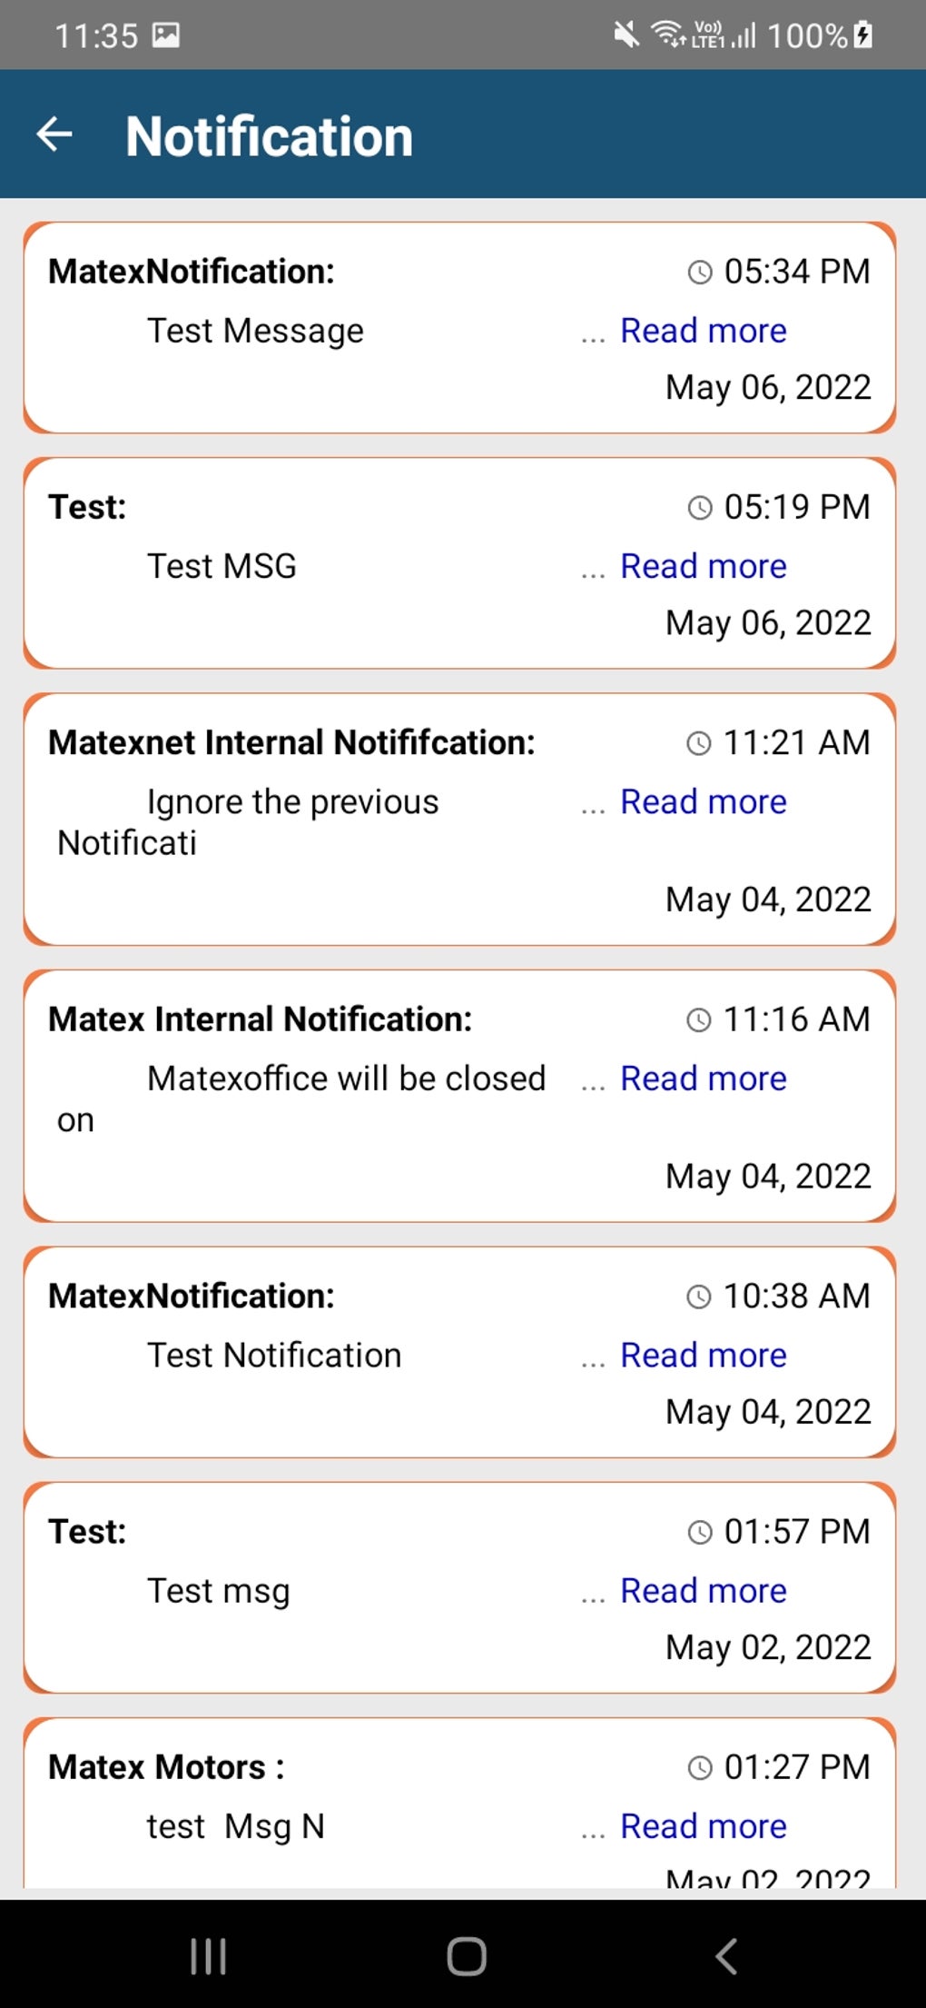Expand Read more for Test MSG

[x=703, y=566]
